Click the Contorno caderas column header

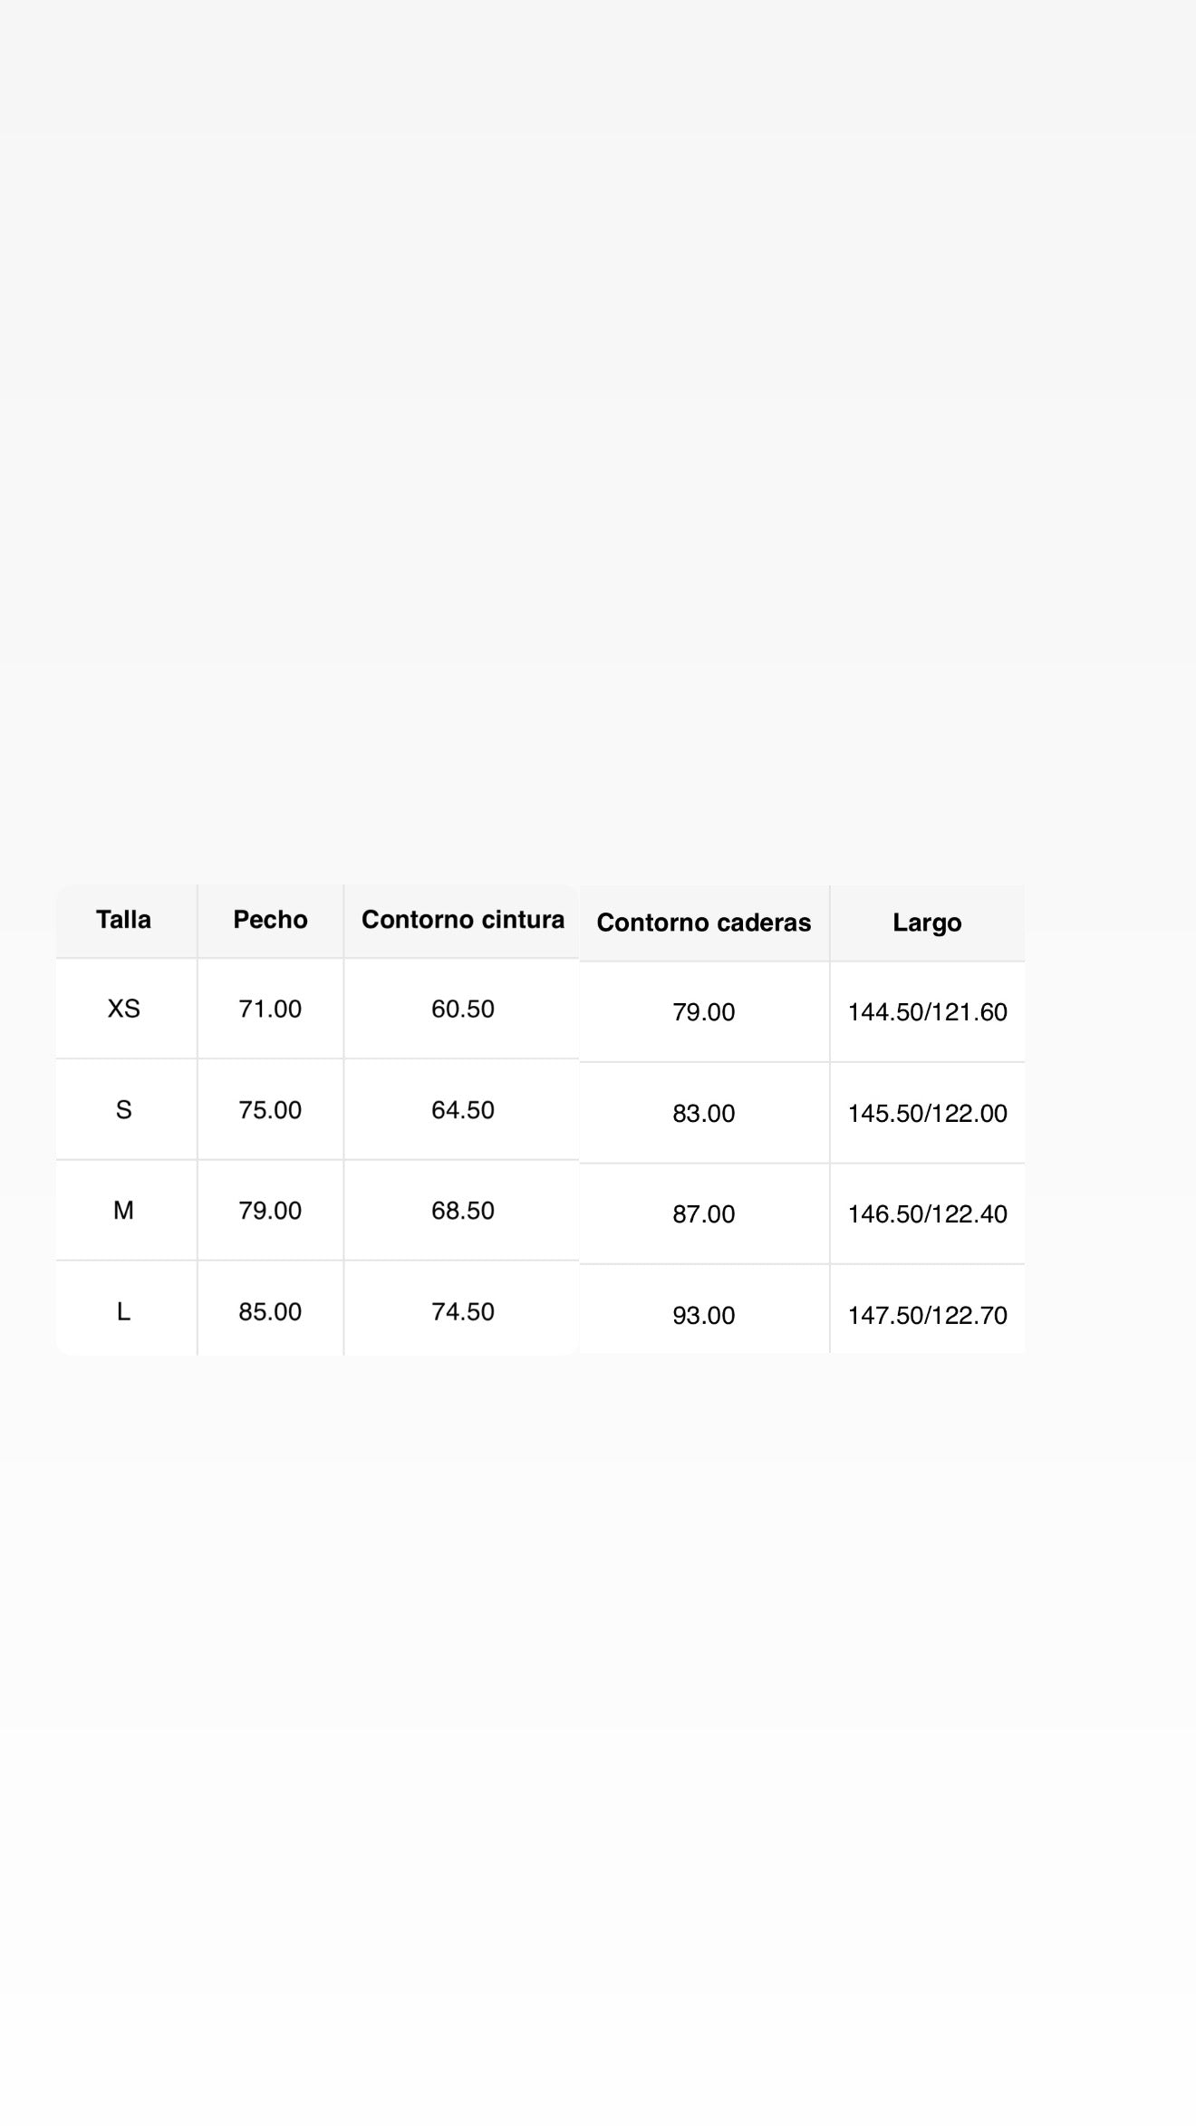click(x=704, y=923)
